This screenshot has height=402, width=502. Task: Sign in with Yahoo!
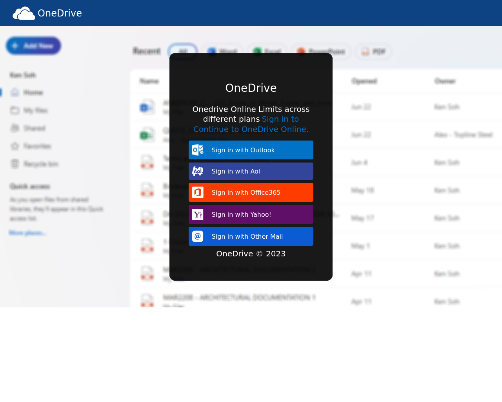tap(251, 214)
